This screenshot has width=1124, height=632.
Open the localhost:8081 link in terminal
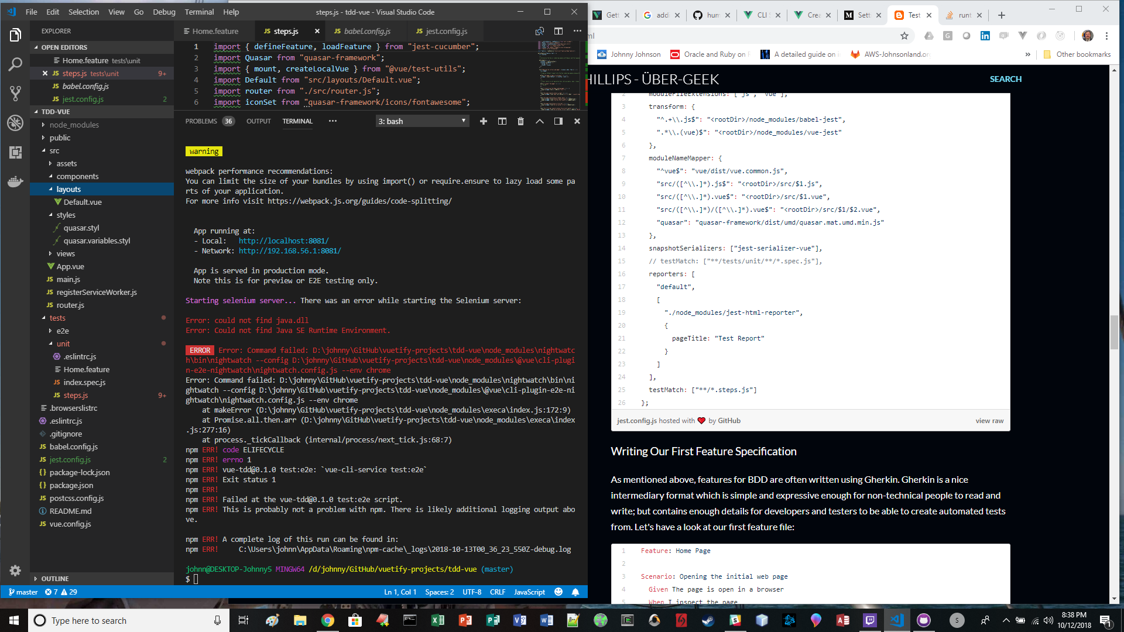tap(283, 241)
